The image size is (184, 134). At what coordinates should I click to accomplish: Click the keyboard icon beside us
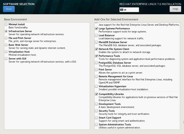[122, 10]
